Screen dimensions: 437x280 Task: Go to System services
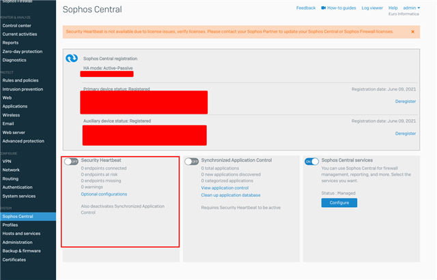pyautogui.click(x=19, y=196)
